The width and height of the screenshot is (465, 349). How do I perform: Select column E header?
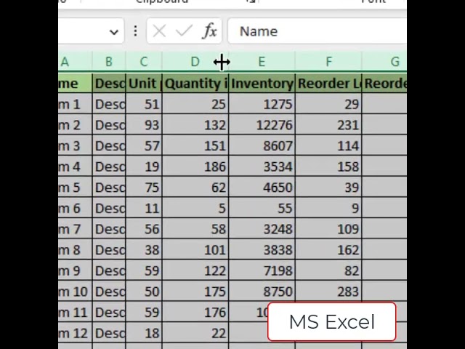[x=262, y=62]
